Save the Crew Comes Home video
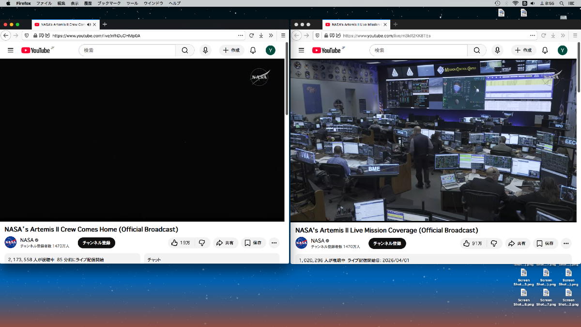Screen dimensions: 581x327 click(253, 243)
